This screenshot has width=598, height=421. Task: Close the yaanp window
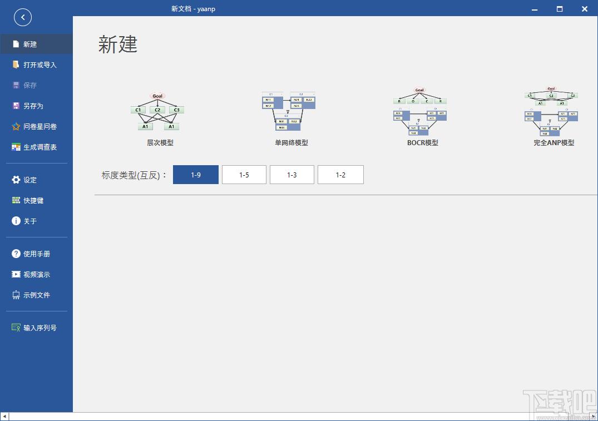[x=584, y=9]
